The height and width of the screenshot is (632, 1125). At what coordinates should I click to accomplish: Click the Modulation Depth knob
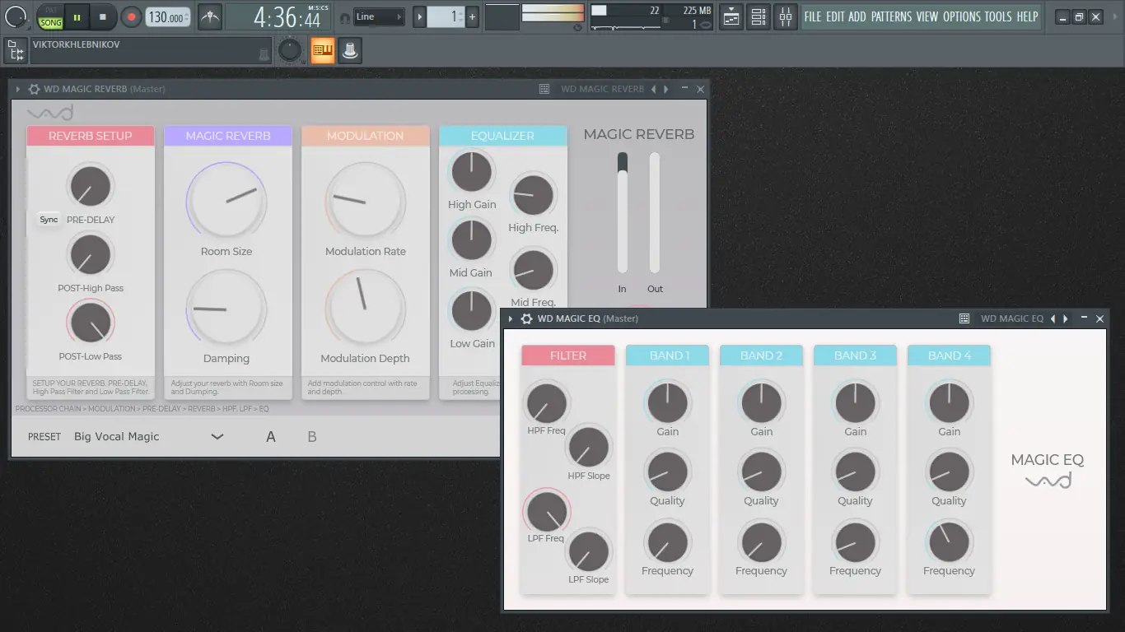point(366,309)
